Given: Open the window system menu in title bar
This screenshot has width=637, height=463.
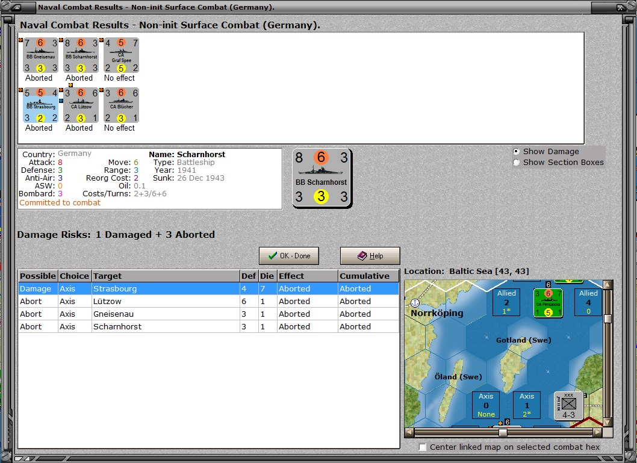Looking at the screenshot, I should point(17,7).
